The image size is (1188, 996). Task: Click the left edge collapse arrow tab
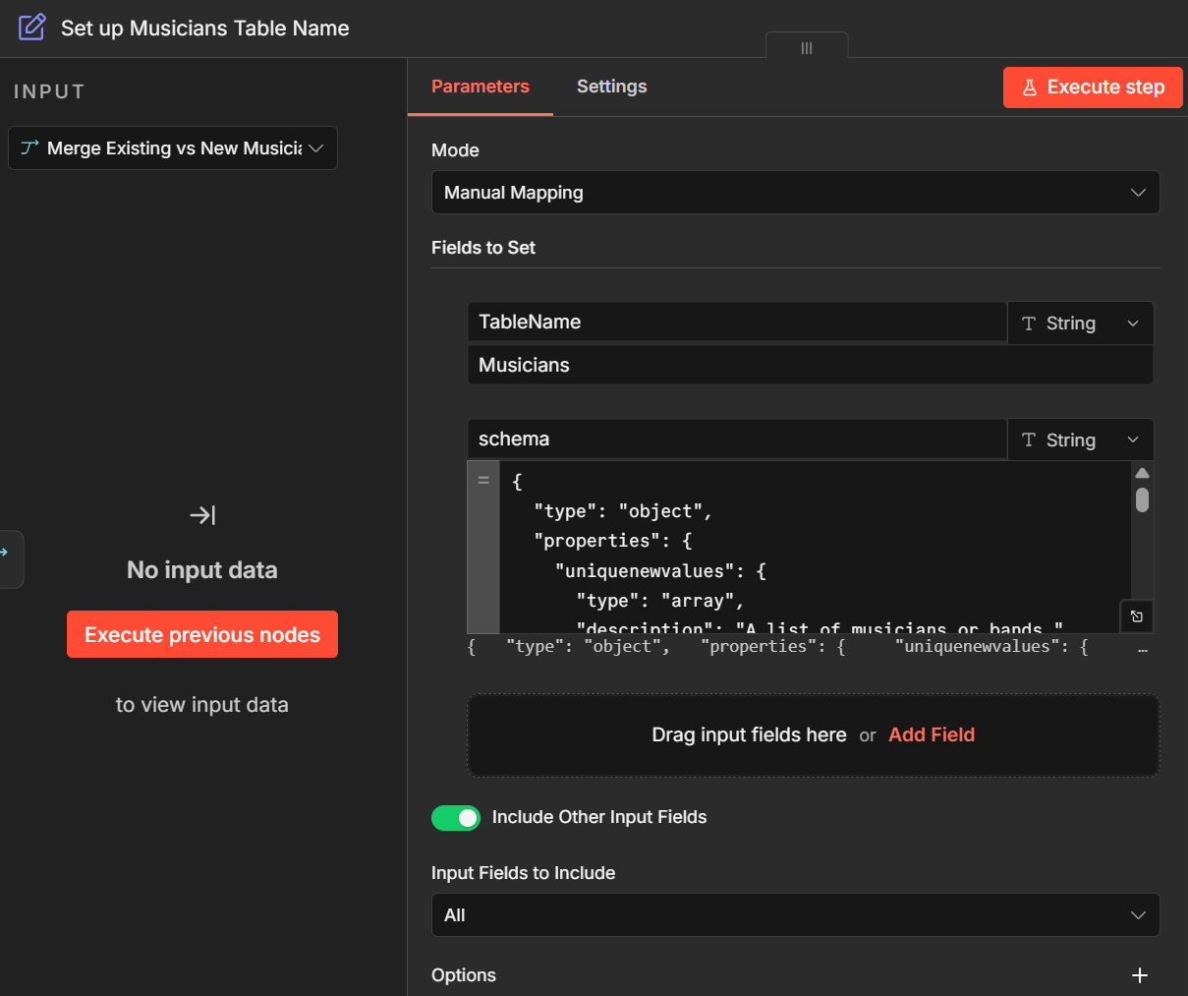coord(10,558)
